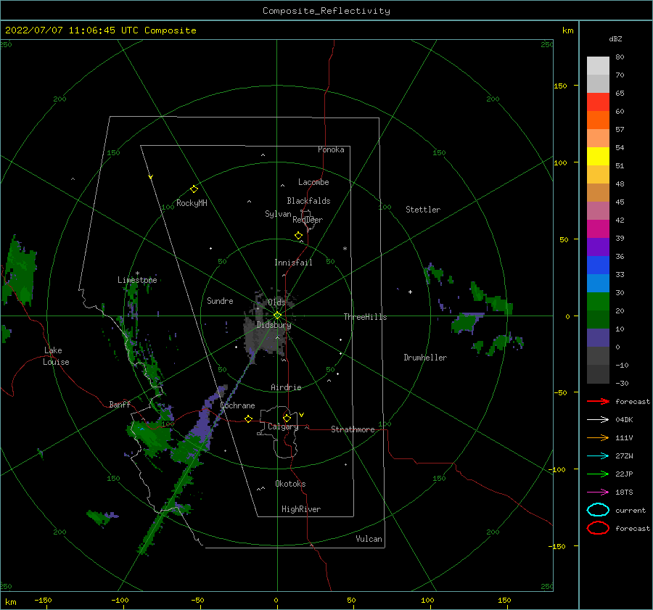Screen dimensions: 653x610
Task: Click the 65 dBZ red color swatch
Action: (x=598, y=102)
